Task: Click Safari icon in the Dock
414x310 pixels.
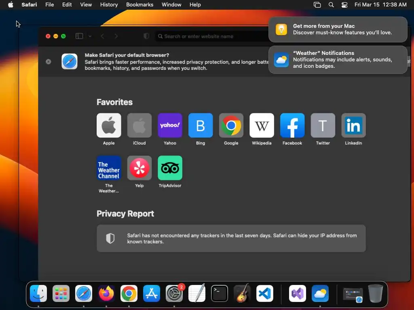Action: (84, 293)
